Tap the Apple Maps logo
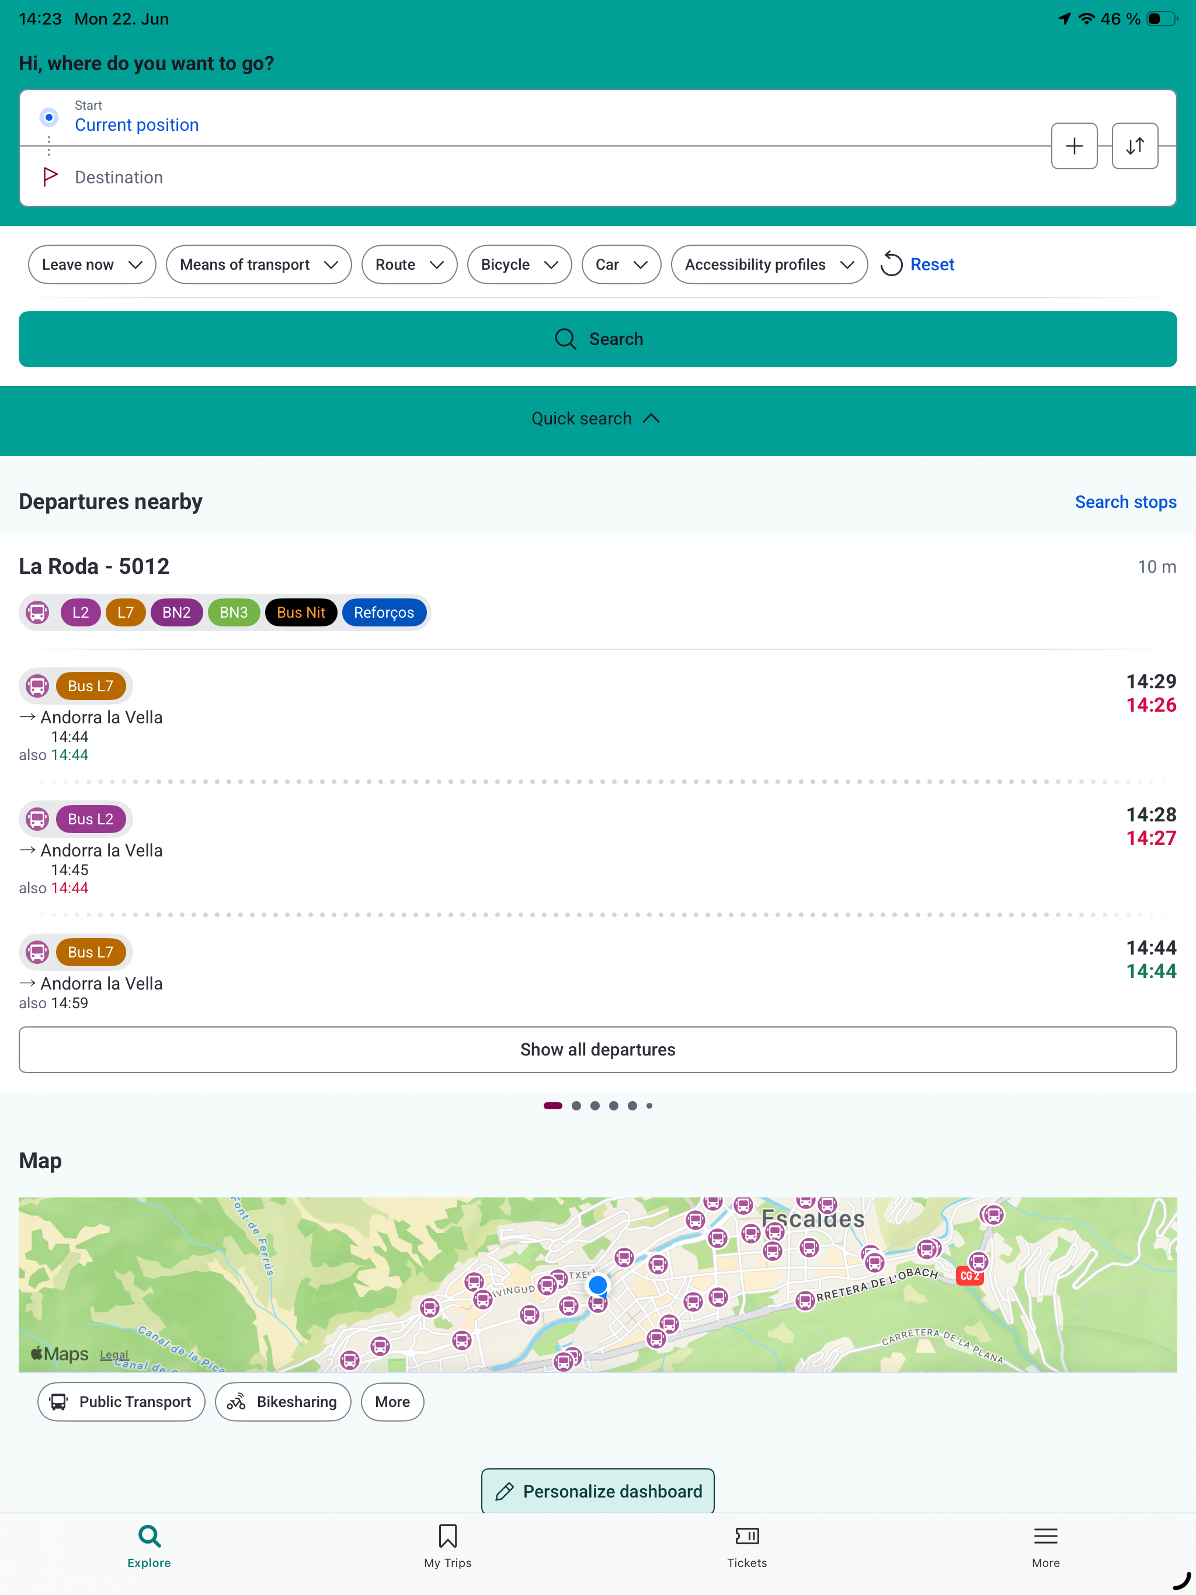 [x=60, y=1353]
